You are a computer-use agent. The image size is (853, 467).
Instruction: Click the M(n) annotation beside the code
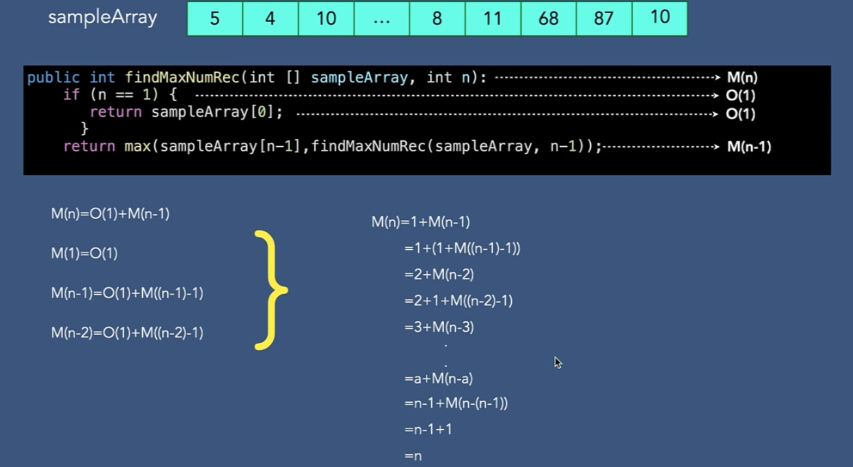click(742, 77)
